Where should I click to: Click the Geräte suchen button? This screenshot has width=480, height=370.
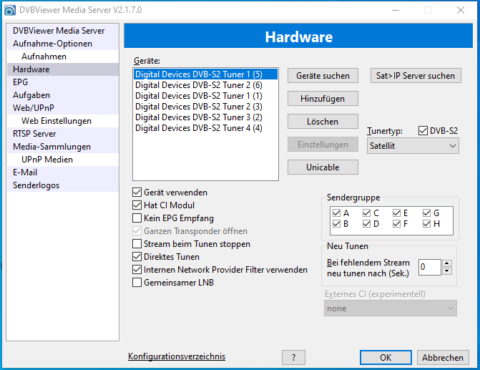point(323,76)
